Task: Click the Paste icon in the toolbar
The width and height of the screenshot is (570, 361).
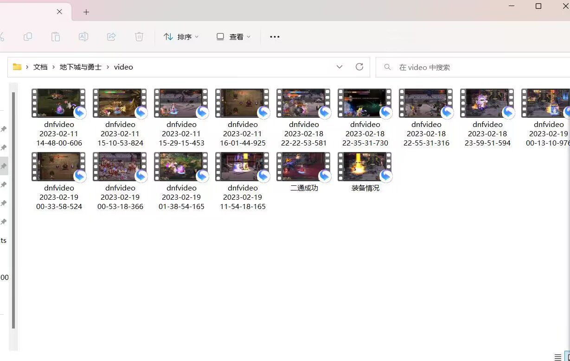Action: tap(56, 37)
